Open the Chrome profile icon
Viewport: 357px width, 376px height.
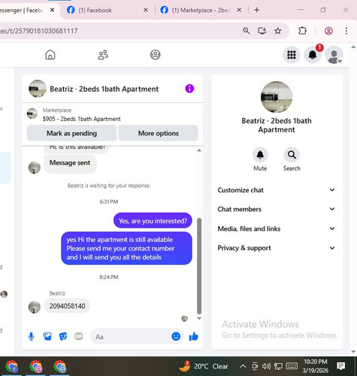coord(328,31)
